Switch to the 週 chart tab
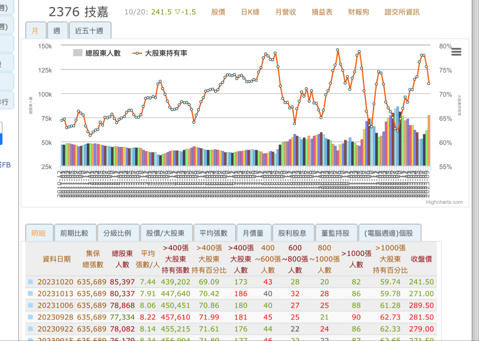The image size is (479, 341). pyautogui.click(x=57, y=31)
